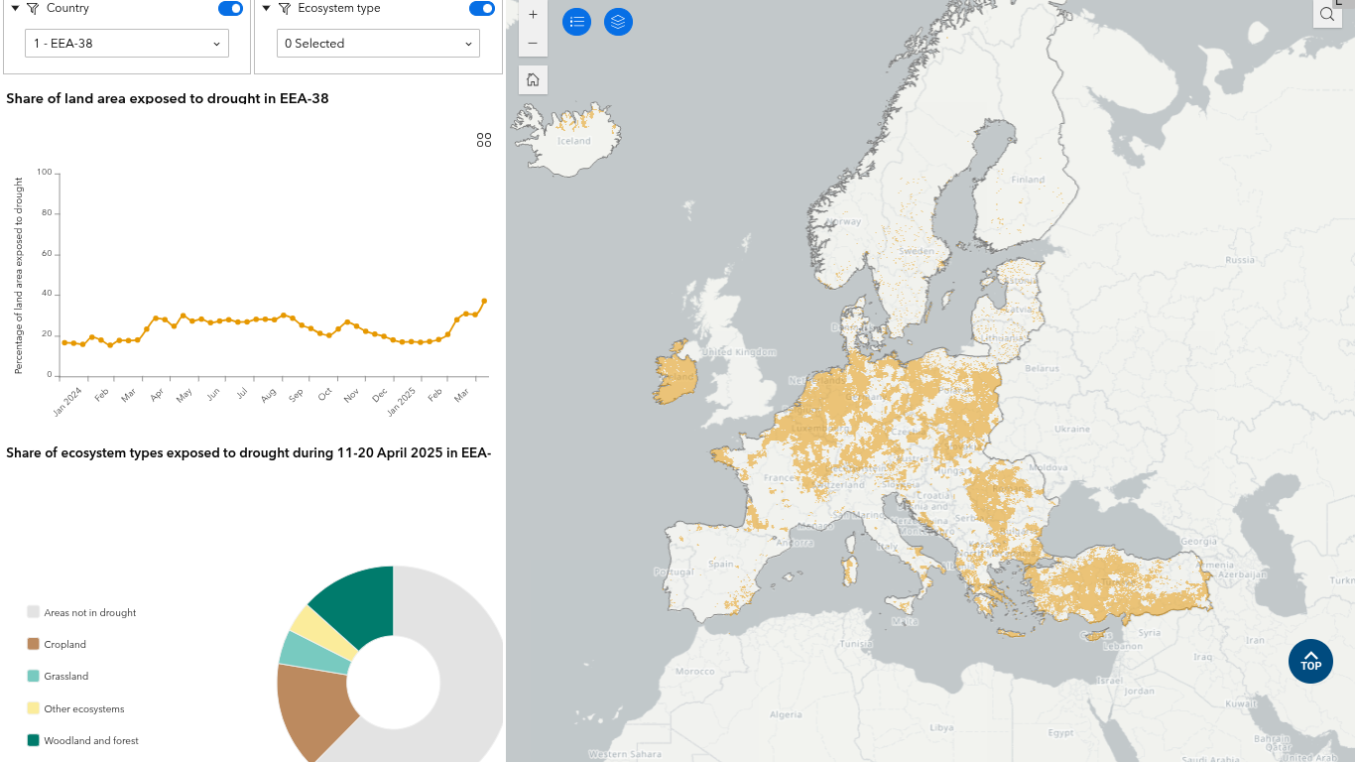Toggle the Country filter switch
The height and width of the screenshot is (762, 1355).
tap(230, 9)
